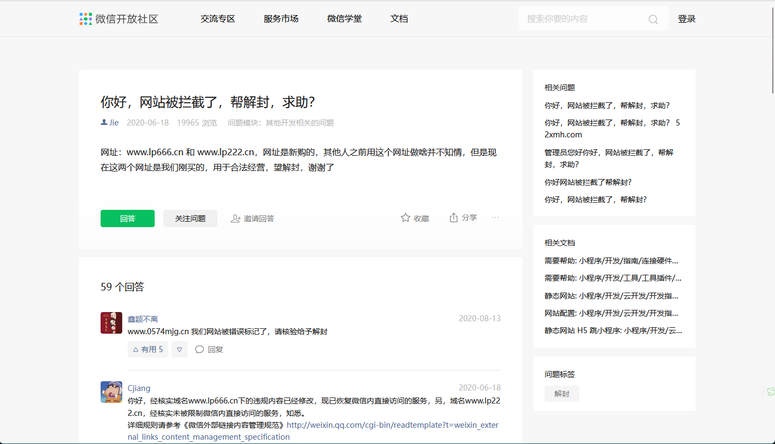775x444 pixels.
Task: Click the 登录 login link
Action: (687, 19)
